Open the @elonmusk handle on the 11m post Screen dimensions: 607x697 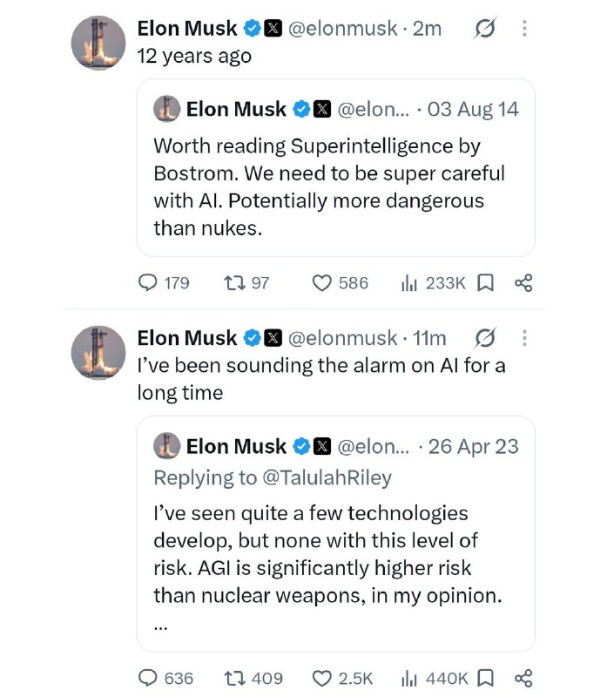pyautogui.click(x=342, y=338)
